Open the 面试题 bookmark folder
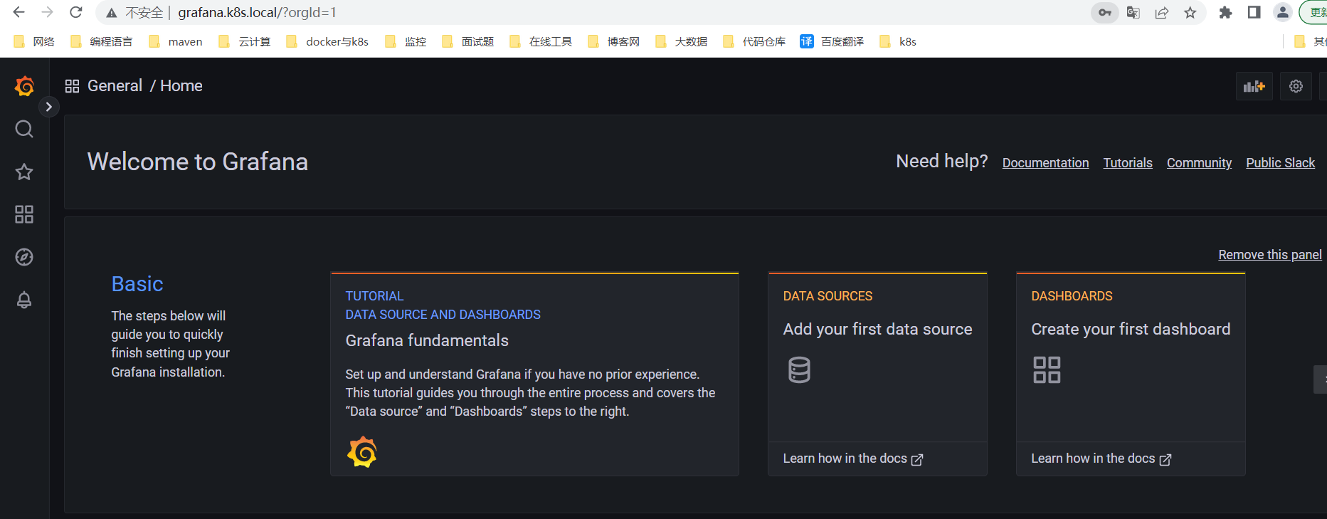 (x=468, y=41)
